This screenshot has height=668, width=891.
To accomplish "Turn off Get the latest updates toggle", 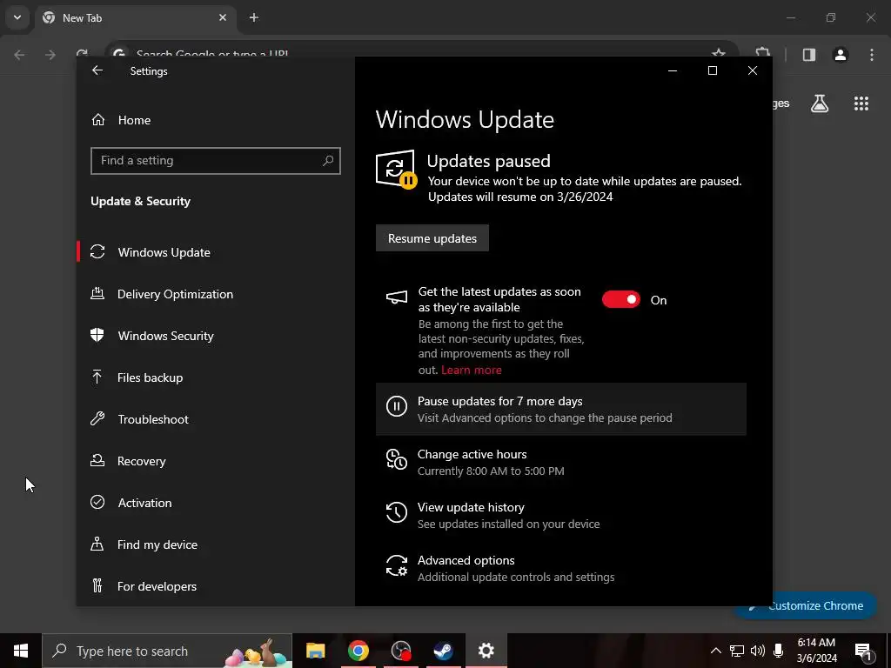I will point(621,299).
